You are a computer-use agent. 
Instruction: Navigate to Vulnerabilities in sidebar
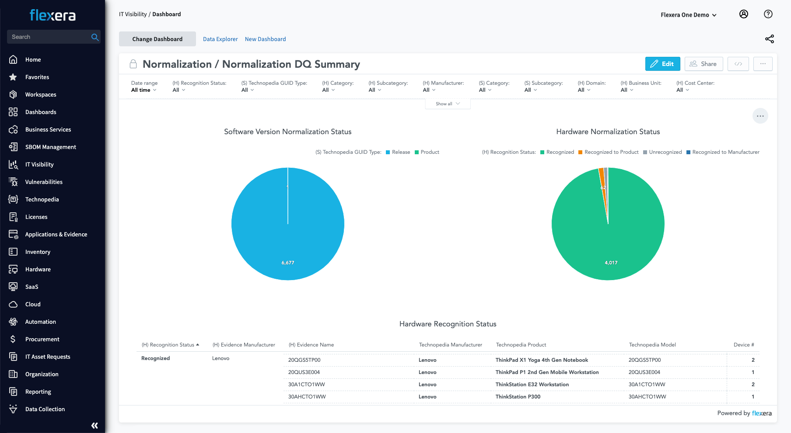coord(44,182)
